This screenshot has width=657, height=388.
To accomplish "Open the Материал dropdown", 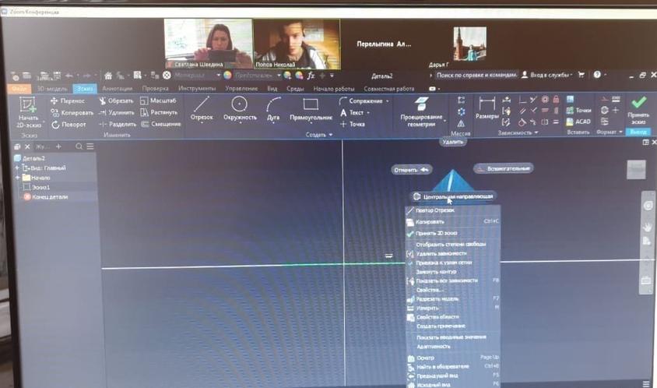I will tap(197, 76).
